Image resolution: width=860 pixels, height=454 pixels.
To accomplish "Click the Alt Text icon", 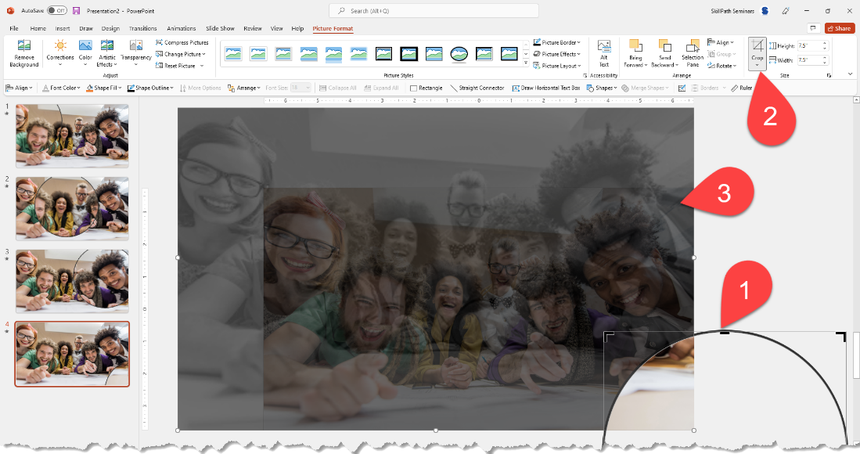I will (604, 53).
